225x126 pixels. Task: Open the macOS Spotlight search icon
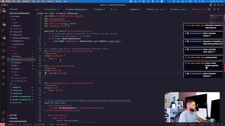199,1
